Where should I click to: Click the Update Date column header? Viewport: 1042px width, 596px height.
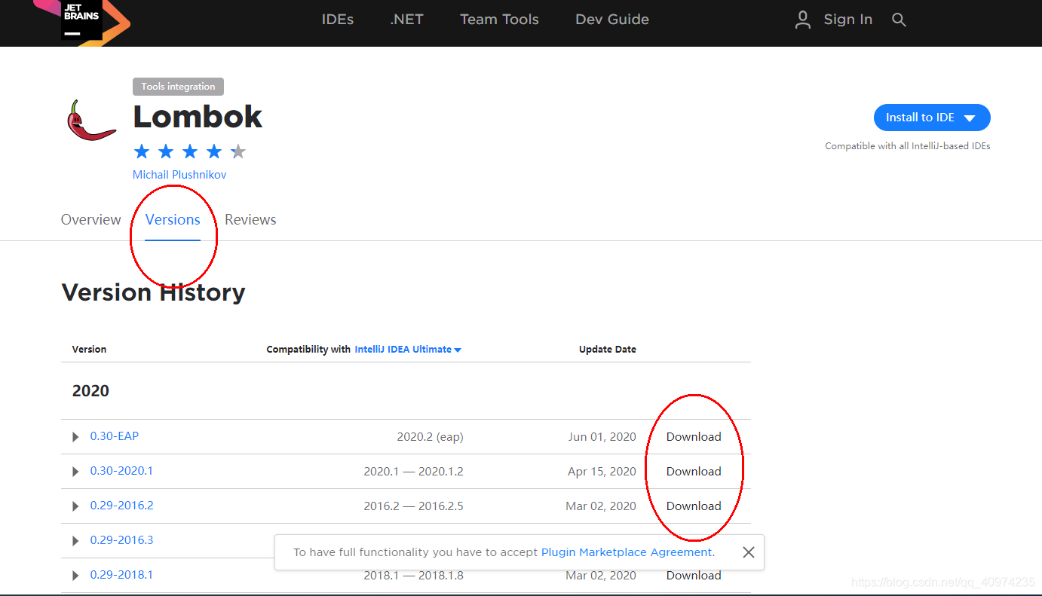point(608,350)
